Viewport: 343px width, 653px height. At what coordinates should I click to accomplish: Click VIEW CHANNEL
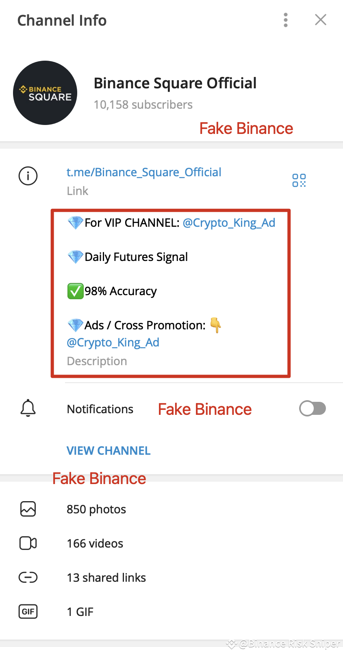pos(108,450)
